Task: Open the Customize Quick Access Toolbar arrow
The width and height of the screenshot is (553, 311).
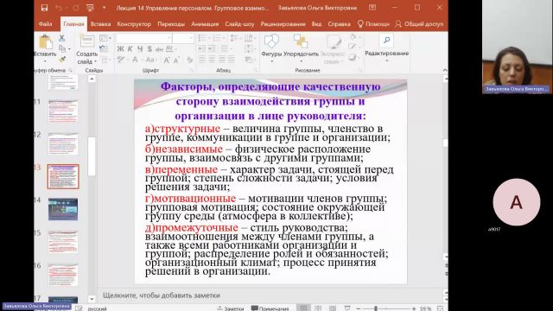Action: (104, 8)
